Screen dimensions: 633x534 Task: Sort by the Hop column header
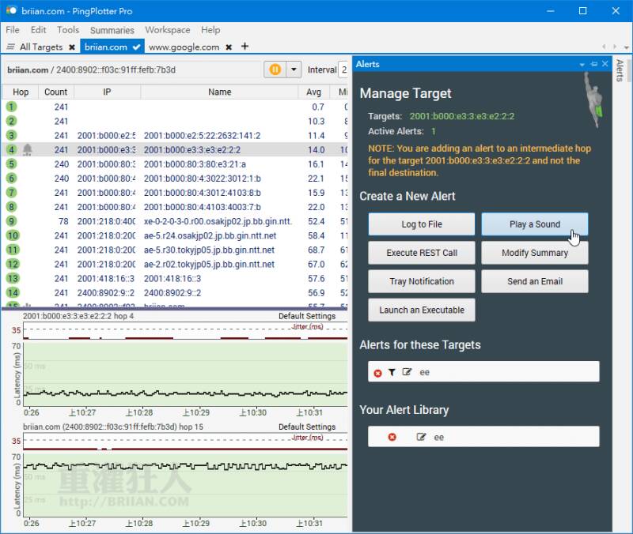pyautogui.click(x=21, y=92)
